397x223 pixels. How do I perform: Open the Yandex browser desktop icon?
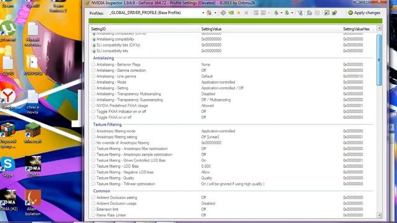click(x=7, y=99)
